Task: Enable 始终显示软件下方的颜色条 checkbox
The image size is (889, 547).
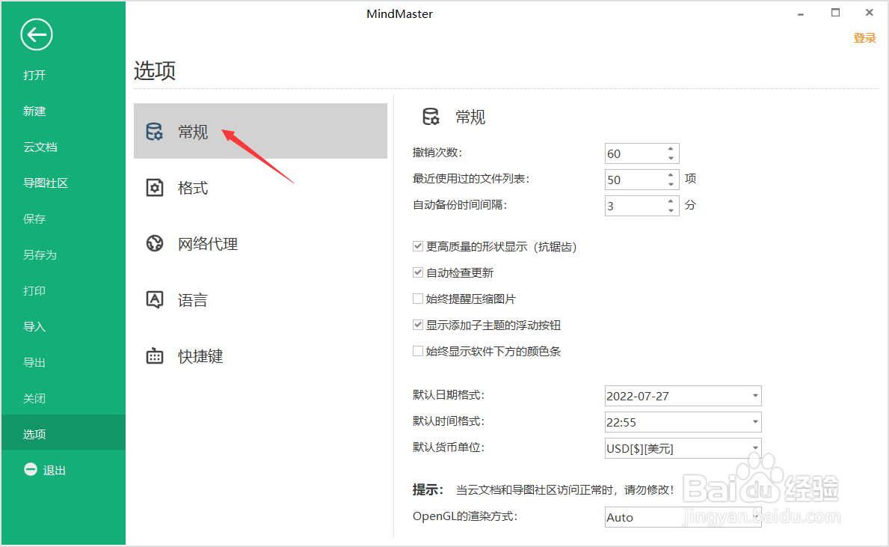Action: (x=418, y=351)
